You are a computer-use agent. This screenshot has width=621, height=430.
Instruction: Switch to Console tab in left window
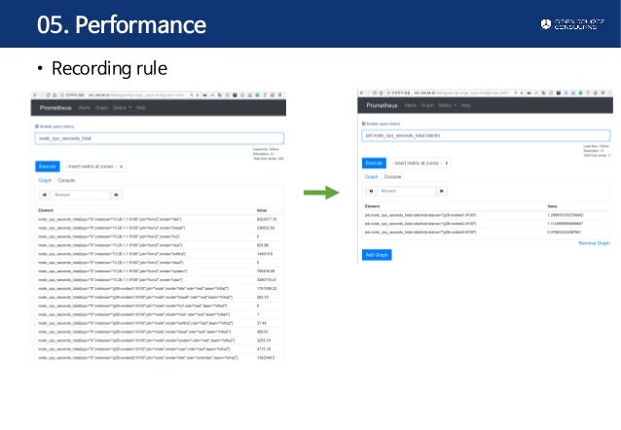tap(66, 180)
